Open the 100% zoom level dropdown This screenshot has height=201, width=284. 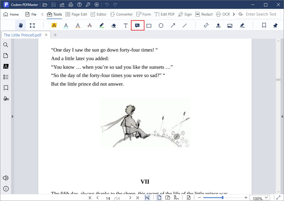[x=260, y=198]
